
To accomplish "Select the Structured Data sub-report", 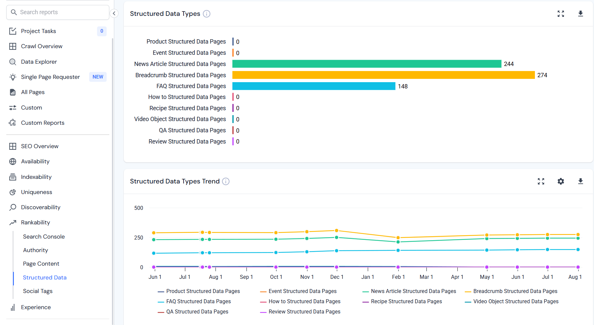I will pos(45,277).
